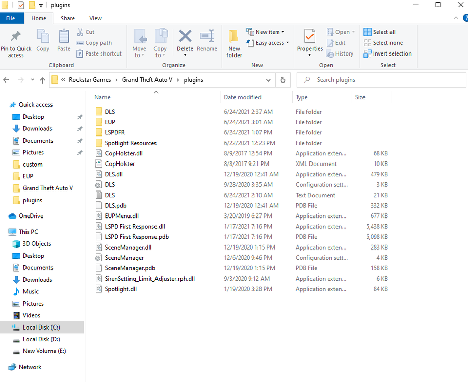Open OneDrive in the sidebar
Viewport: 468px width, 382px height.
31,216
